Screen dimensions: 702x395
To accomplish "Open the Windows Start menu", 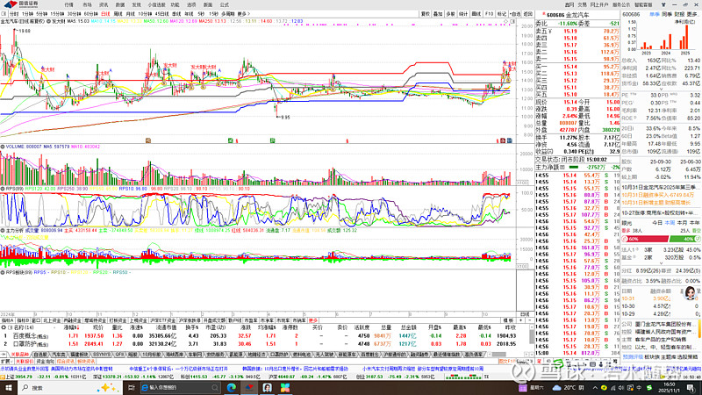I will point(8,388).
